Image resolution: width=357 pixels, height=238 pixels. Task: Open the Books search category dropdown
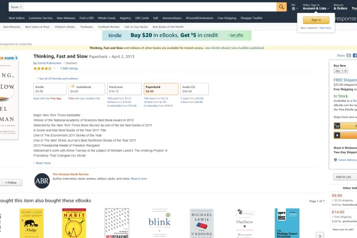[x=16, y=7]
